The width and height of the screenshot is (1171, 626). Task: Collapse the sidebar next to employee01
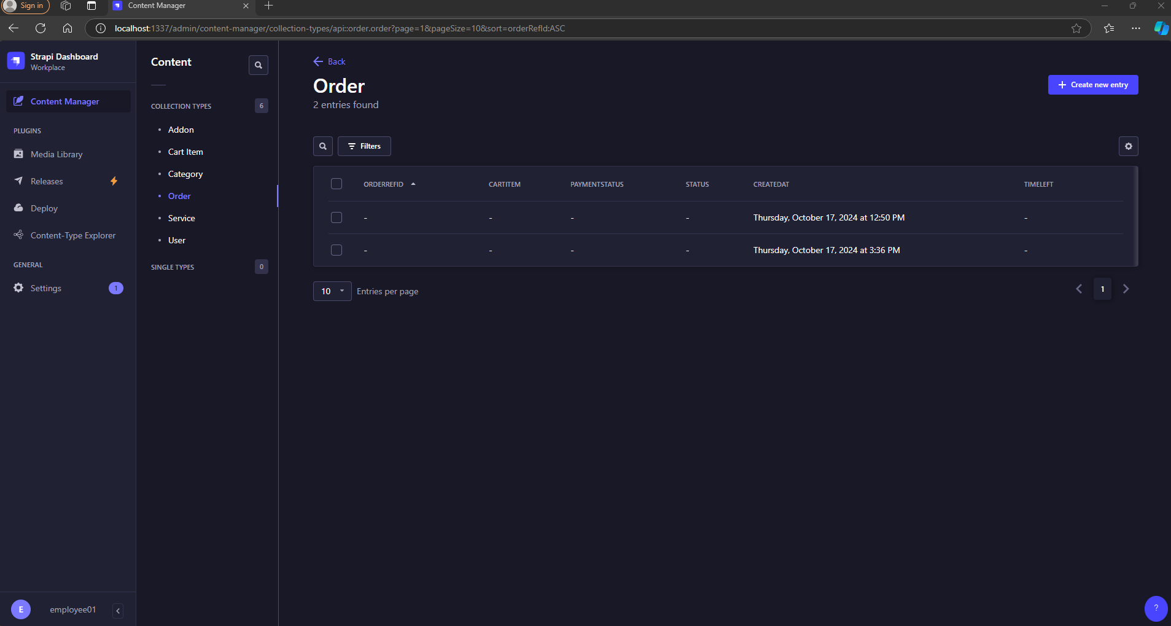coord(117,610)
